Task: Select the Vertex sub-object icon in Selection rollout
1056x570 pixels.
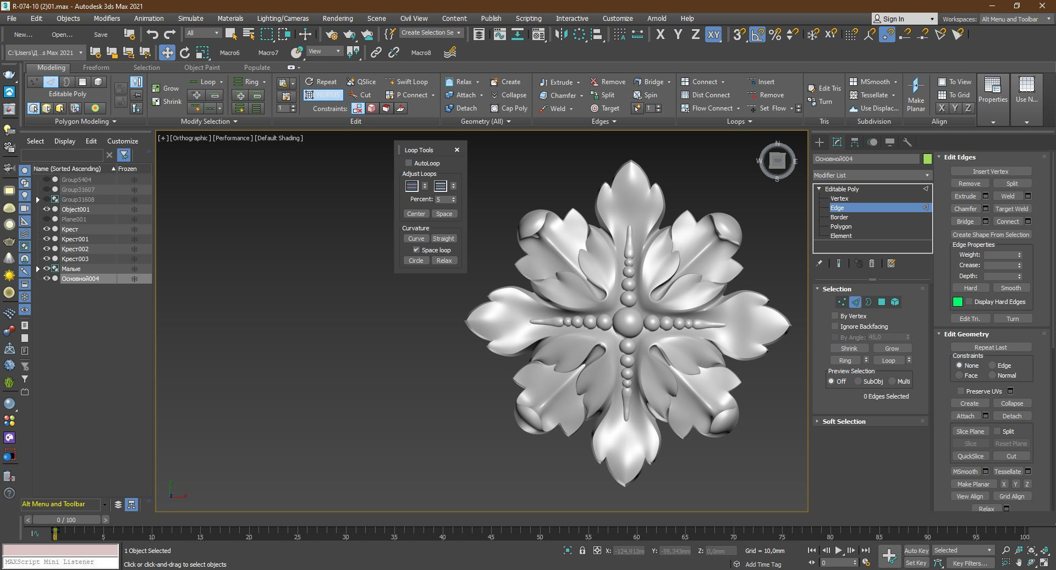Action: pos(842,302)
